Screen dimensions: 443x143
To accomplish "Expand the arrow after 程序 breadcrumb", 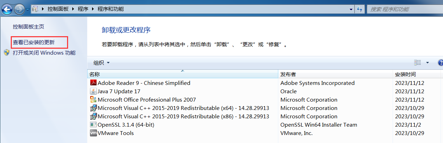I will pos(93,9).
